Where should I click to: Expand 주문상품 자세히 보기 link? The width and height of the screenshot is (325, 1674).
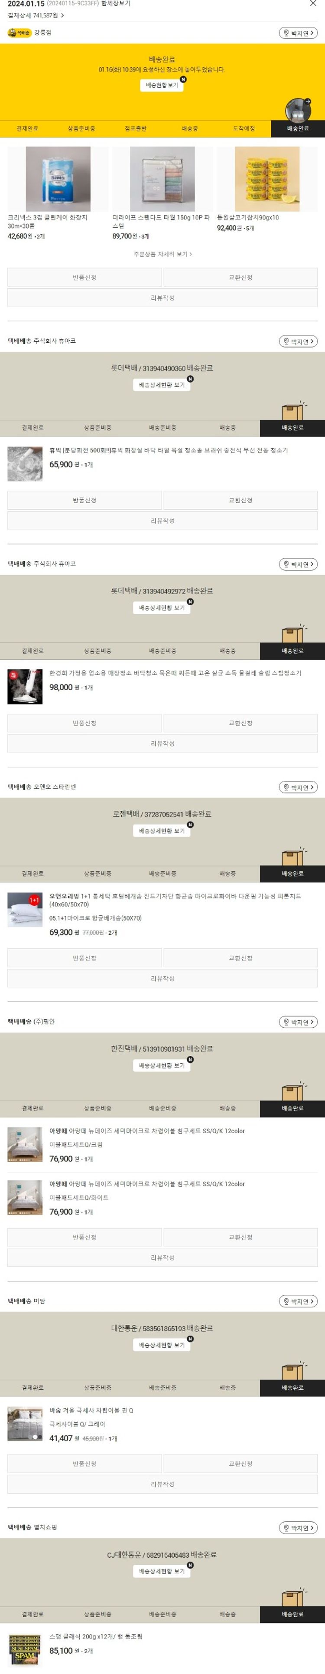(162, 254)
